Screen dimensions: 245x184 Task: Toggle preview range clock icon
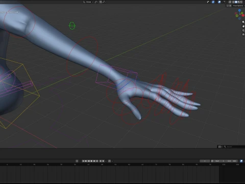point(212,161)
